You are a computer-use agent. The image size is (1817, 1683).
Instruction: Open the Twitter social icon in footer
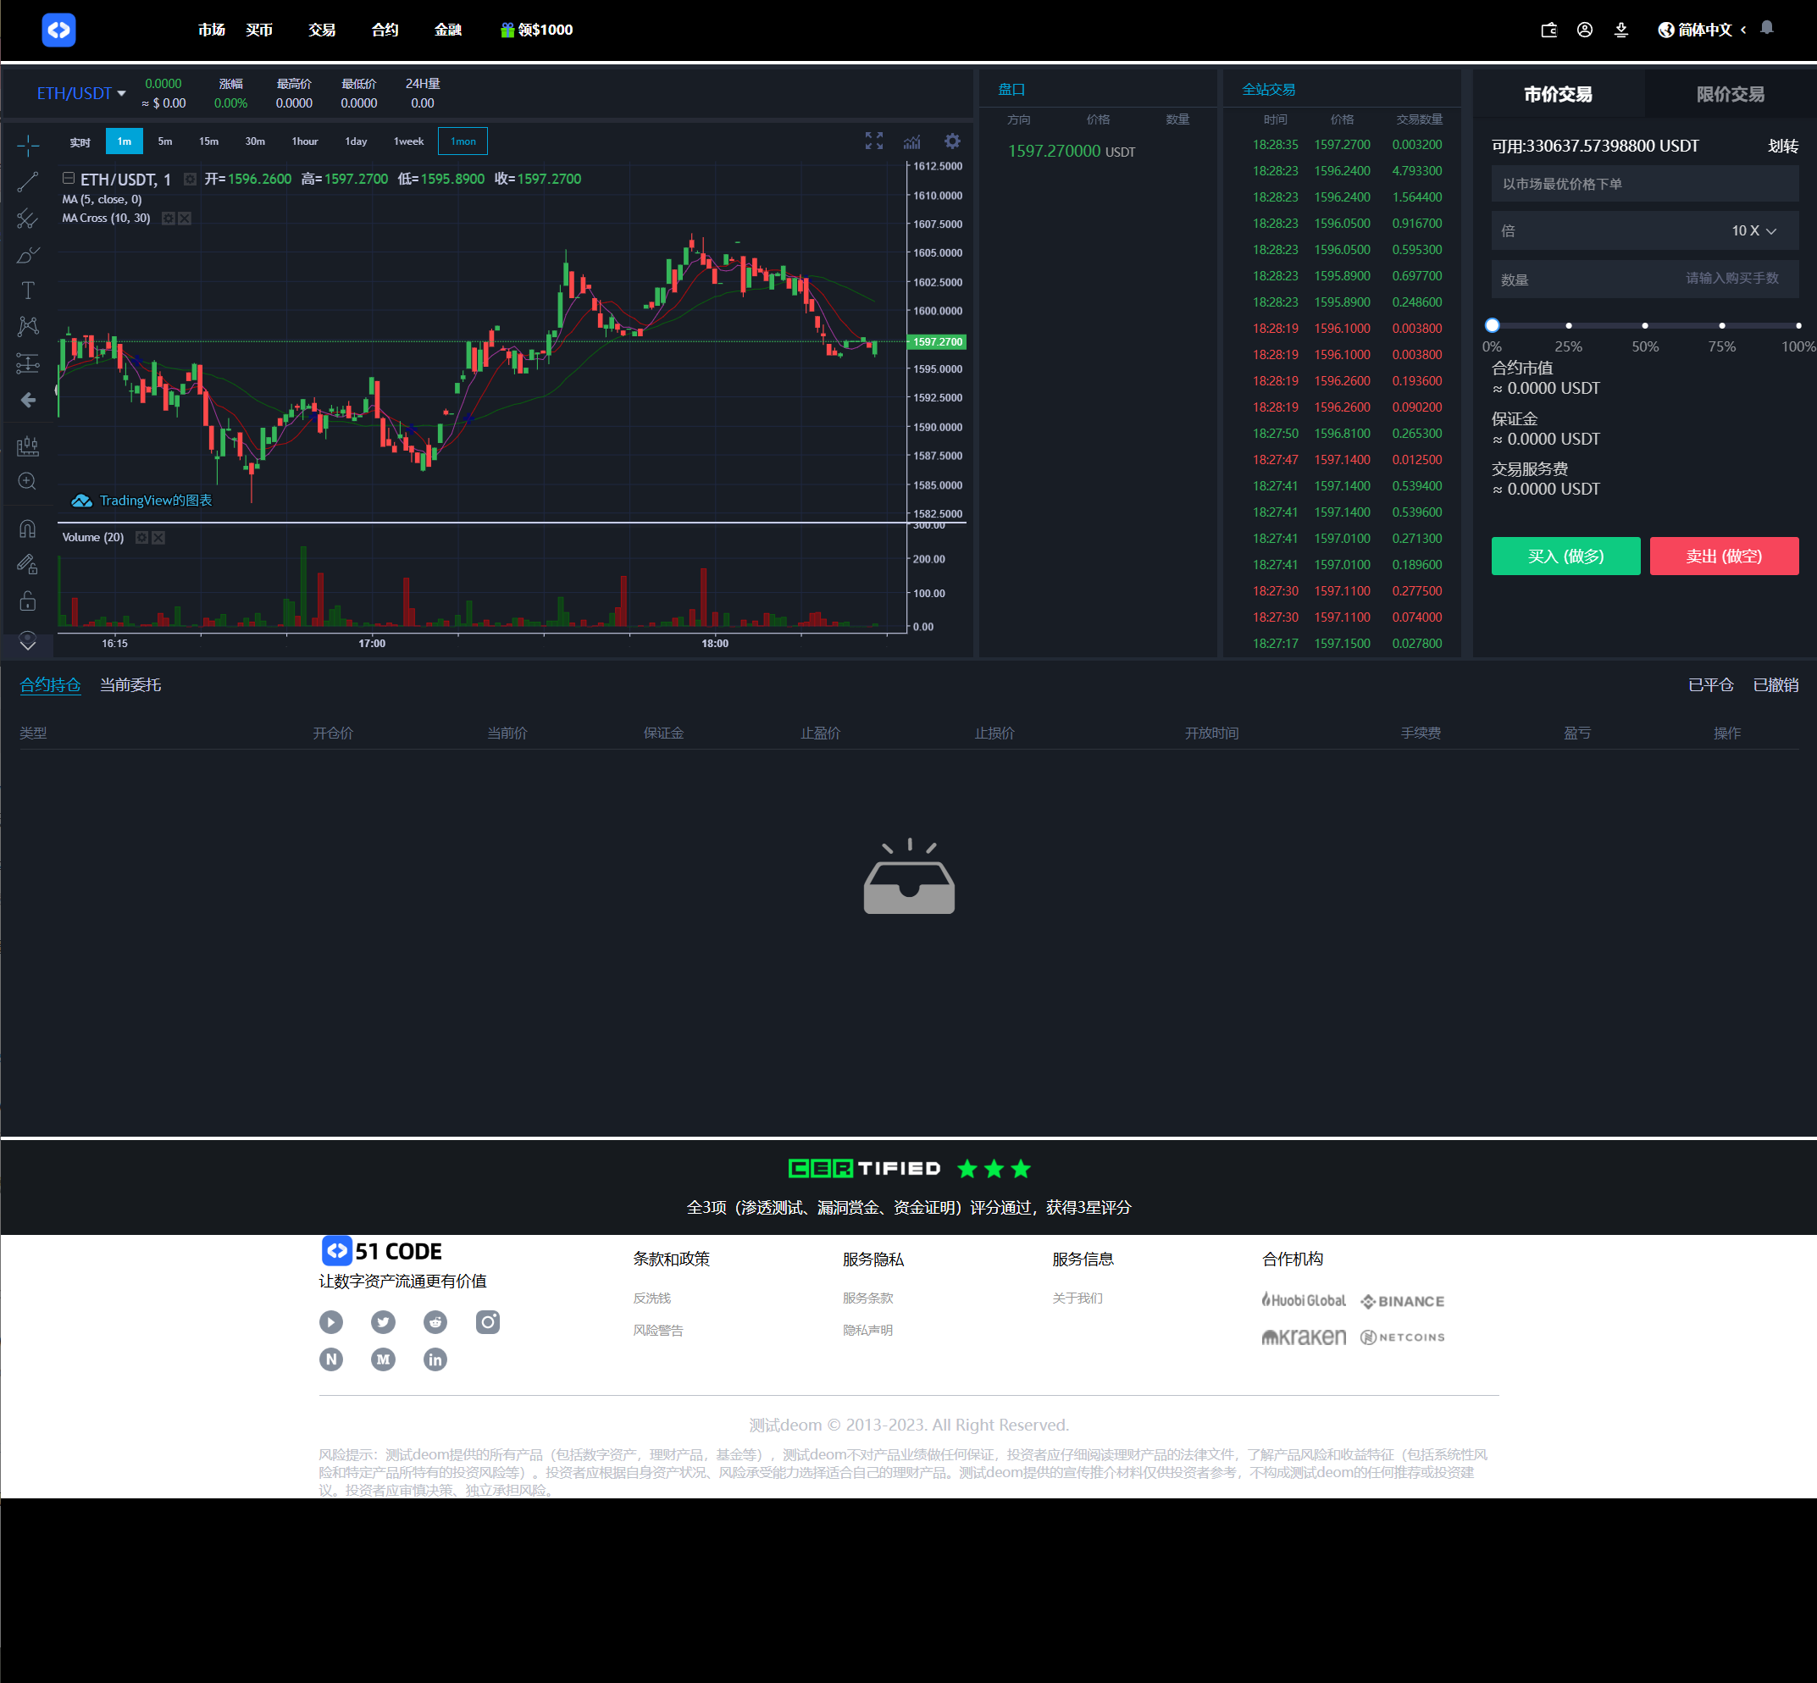pos(384,1321)
